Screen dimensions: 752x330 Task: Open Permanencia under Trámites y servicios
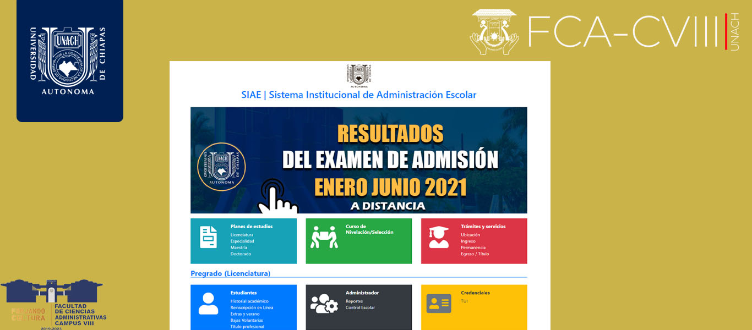[x=473, y=248]
